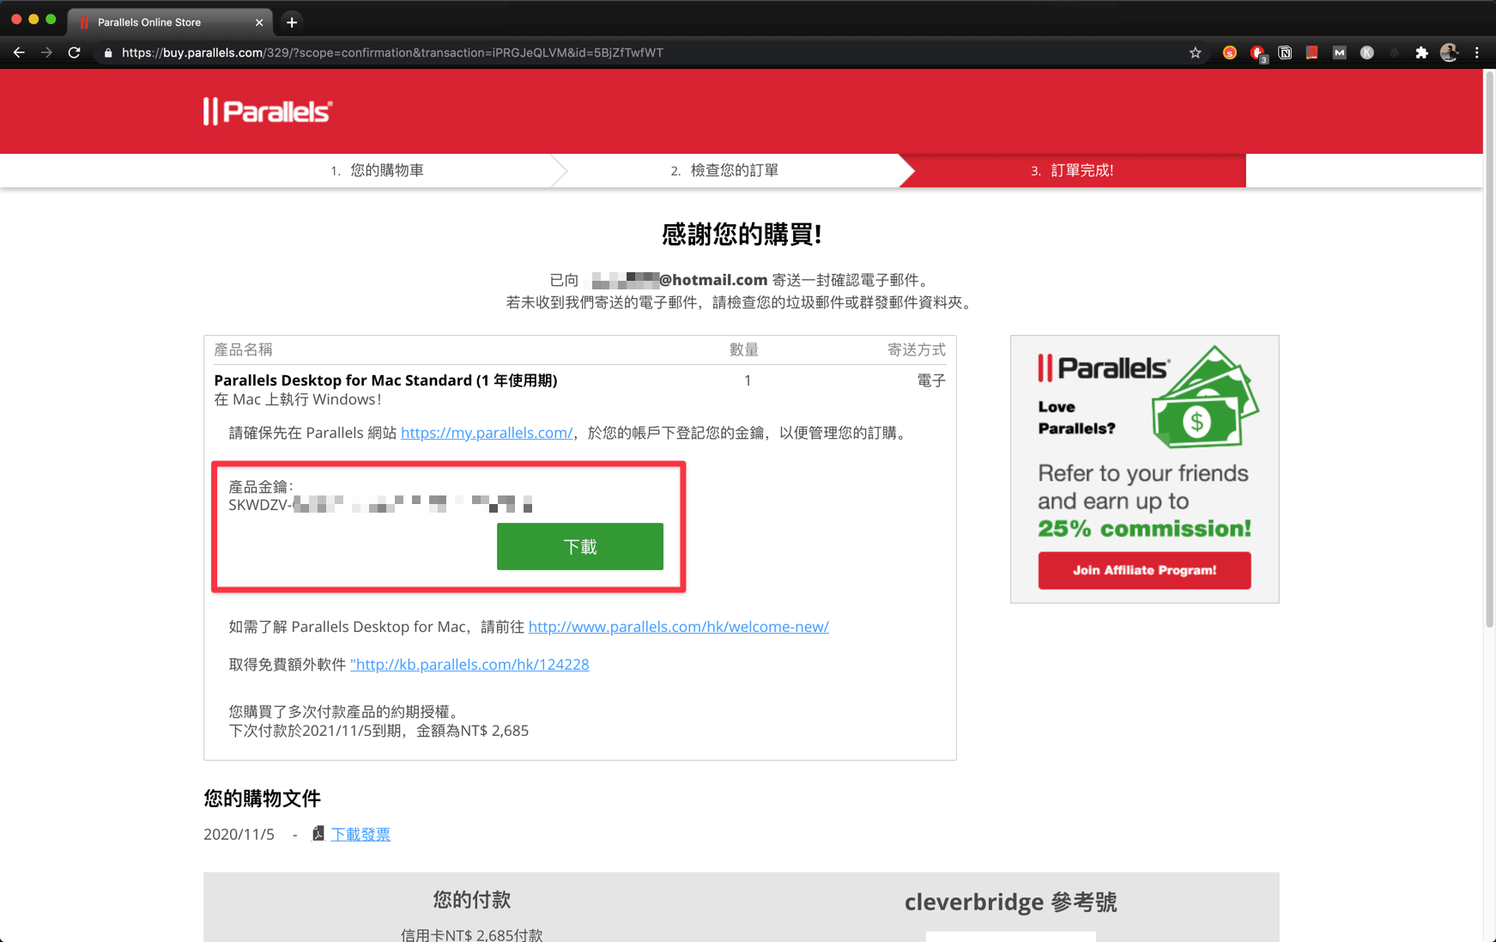Open the kb.parallels.com/hk/124228 link
Viewport: 1496px width, 942px height.
(x=469, y=665)
